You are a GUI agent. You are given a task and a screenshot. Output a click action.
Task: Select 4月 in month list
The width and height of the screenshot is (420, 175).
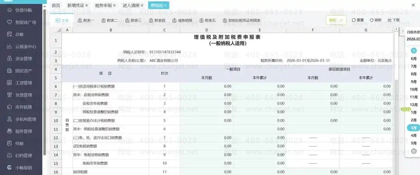point(414,136)
